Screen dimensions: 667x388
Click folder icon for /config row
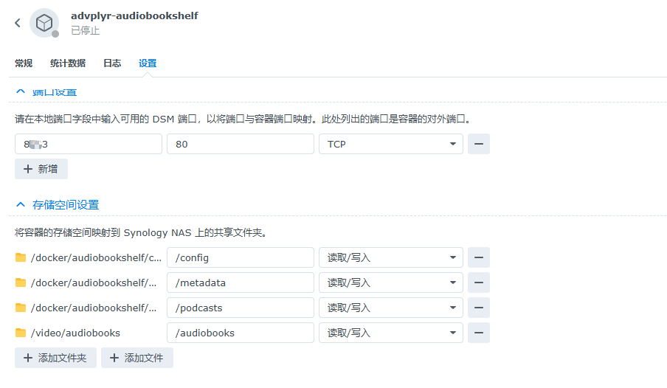pyautogui.click(x=21, y=257)
